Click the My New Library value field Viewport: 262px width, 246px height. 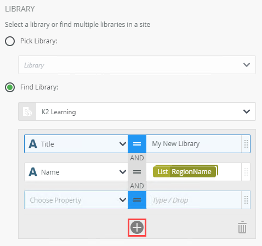click(193, 144)
